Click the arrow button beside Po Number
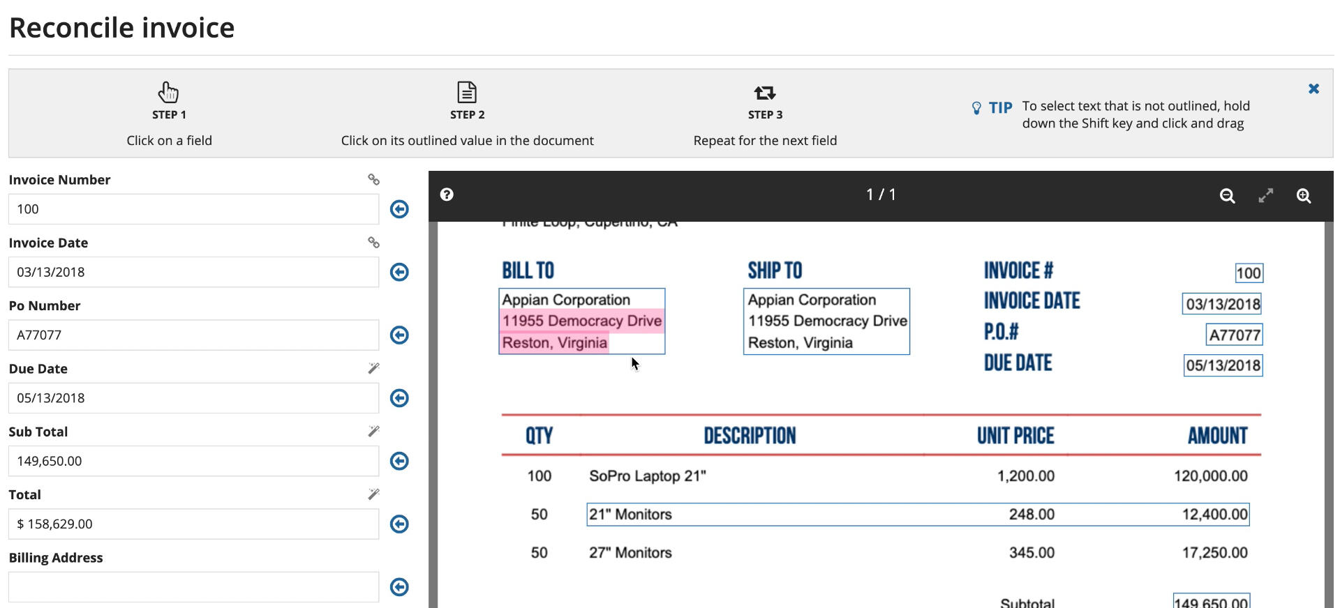Viewport: 1340px width, 608px height. pos(399,335)
